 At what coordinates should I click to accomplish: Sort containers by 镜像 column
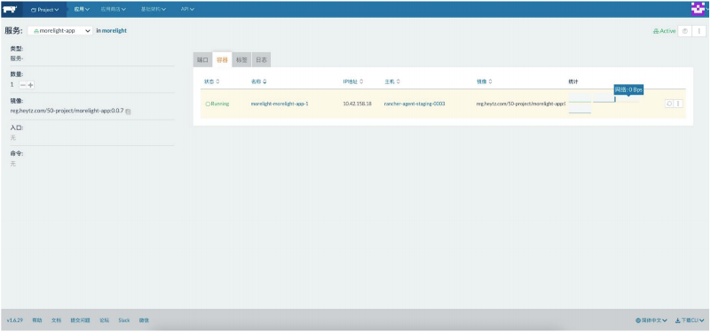(485, 81)
